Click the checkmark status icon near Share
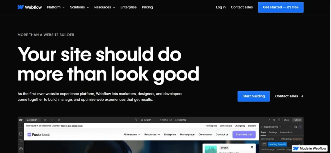This screenshot has width=331, height=153. click(x=269, y=120)
